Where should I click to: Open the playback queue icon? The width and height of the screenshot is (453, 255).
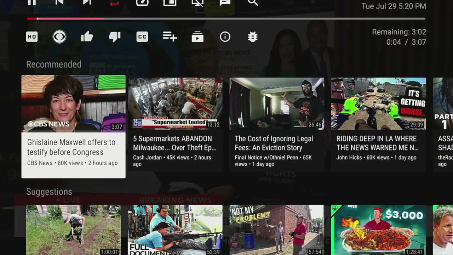tap(197, 37)
